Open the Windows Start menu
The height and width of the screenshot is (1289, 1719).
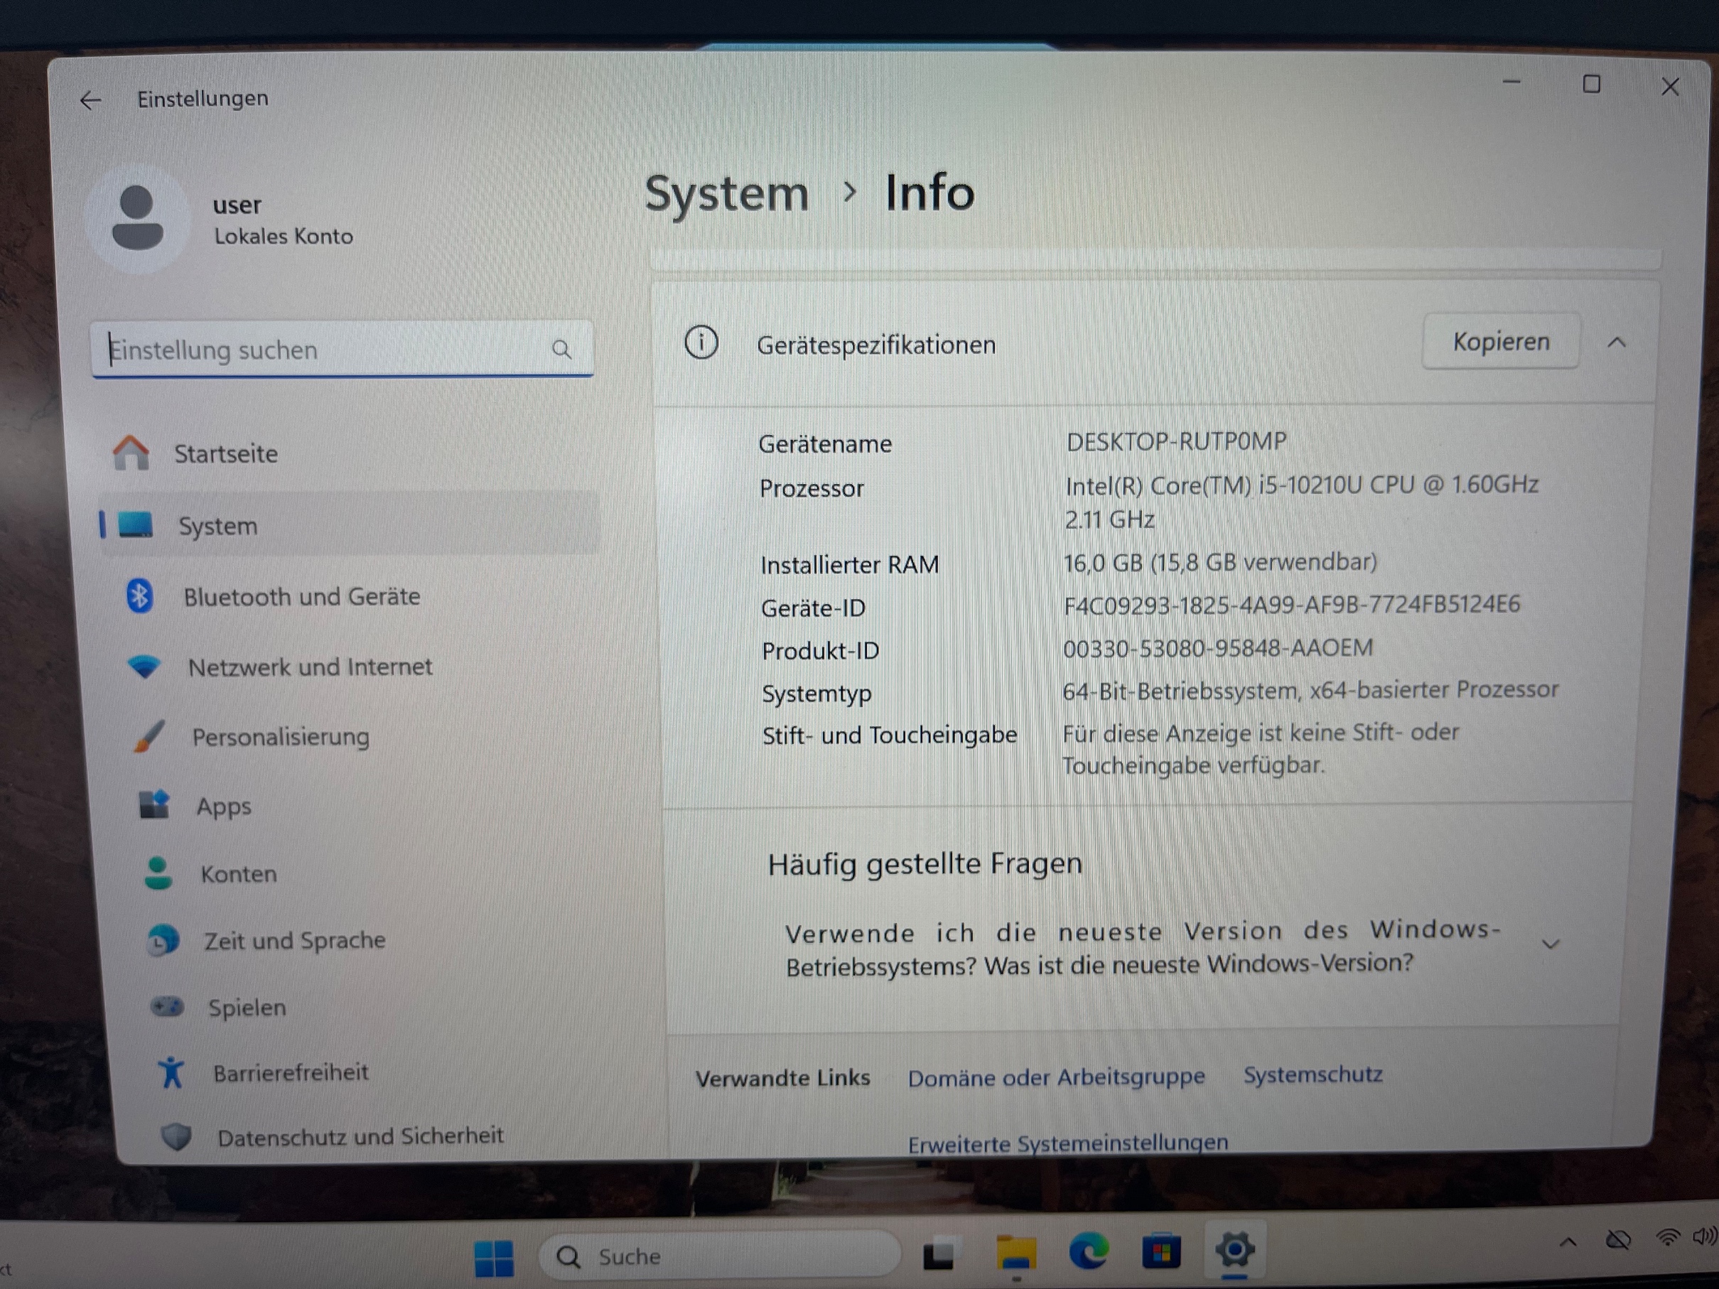(x=495, y=1258)
